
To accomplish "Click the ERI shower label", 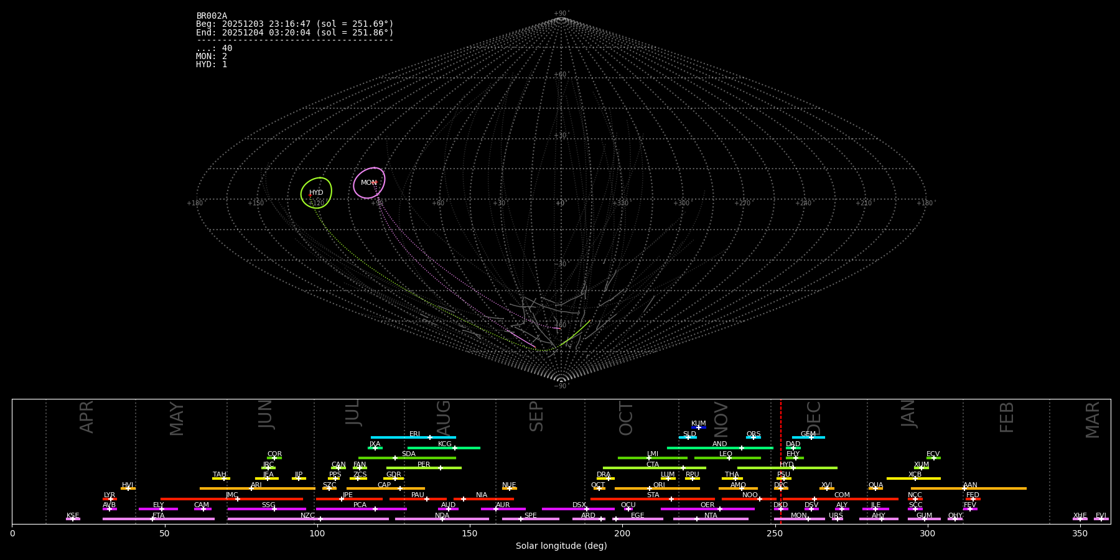I will tap(415, 434).
